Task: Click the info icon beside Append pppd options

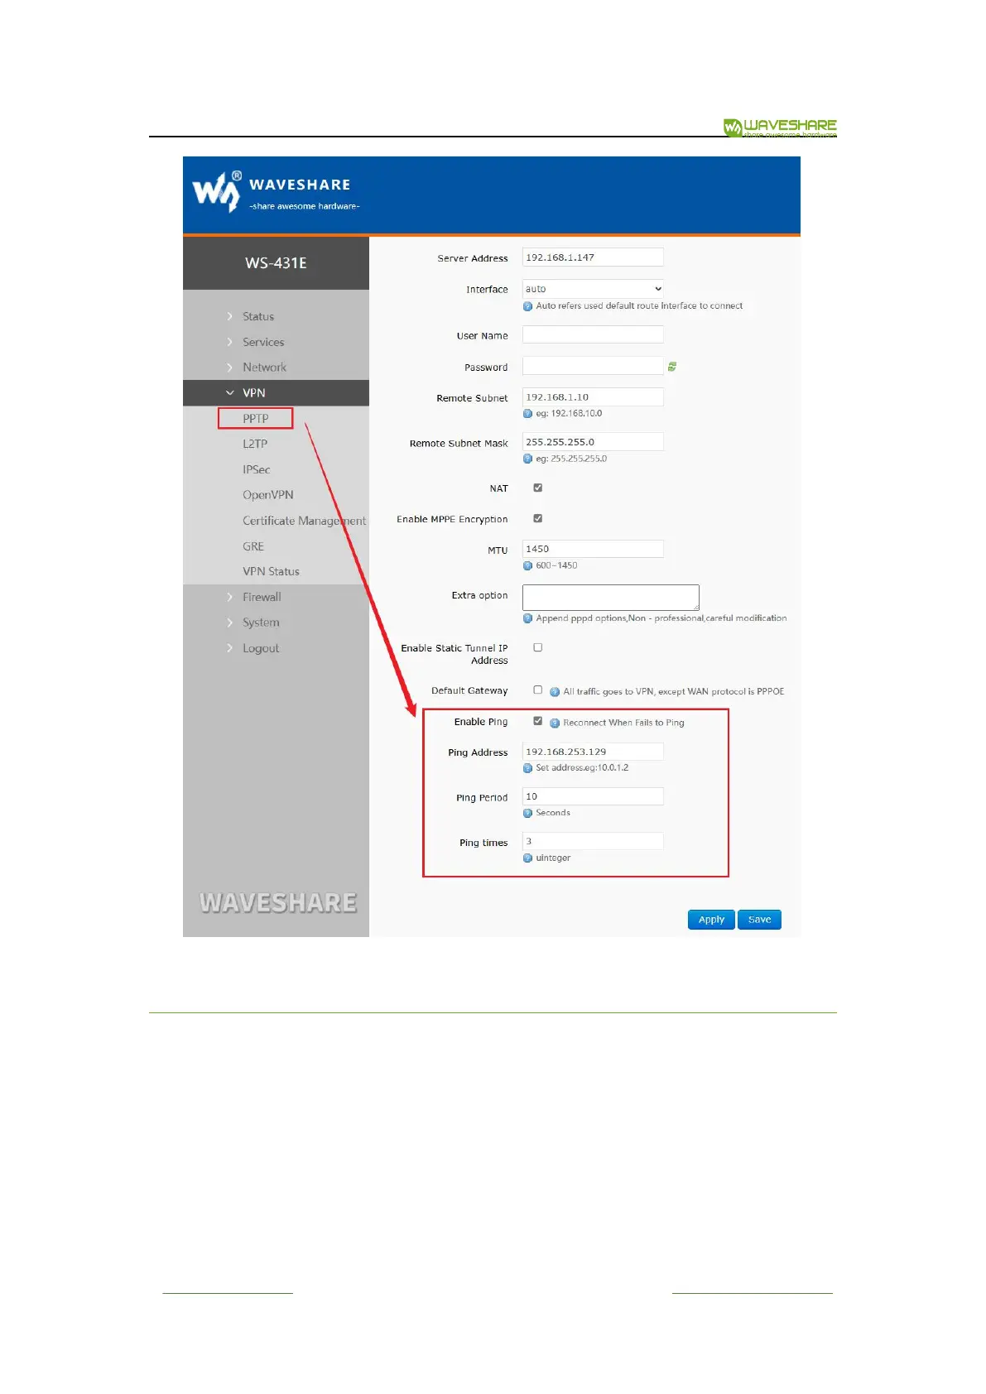Action: (527, 618)
